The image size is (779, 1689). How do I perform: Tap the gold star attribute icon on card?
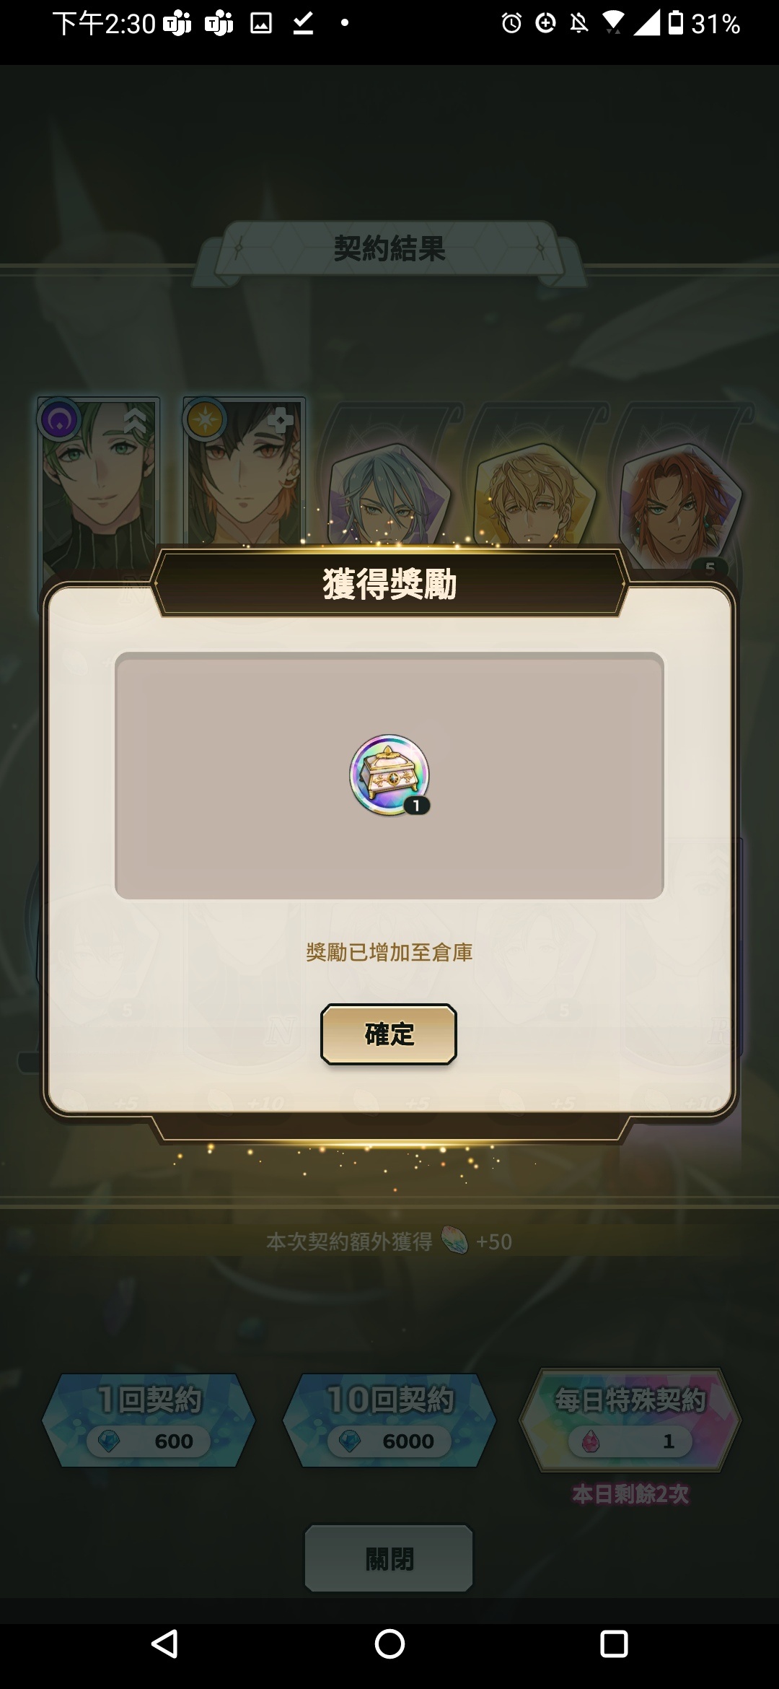[205, 419]
